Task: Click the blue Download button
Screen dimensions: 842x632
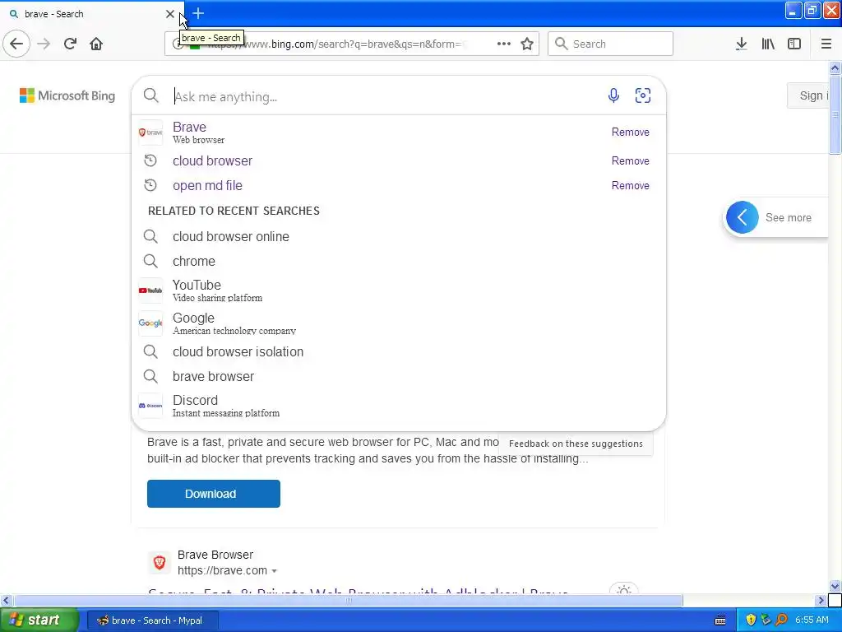Action: [214, 494]
